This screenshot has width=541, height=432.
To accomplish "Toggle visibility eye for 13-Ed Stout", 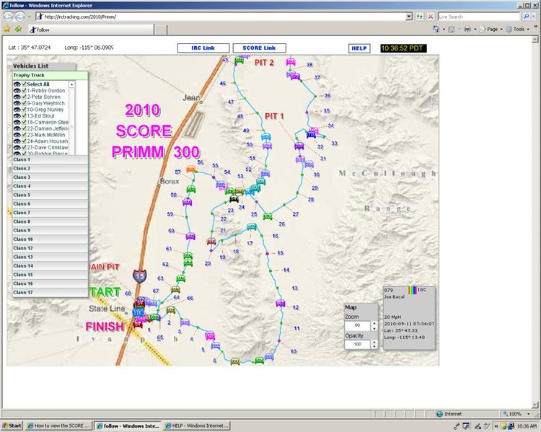I will coord(17,116).
